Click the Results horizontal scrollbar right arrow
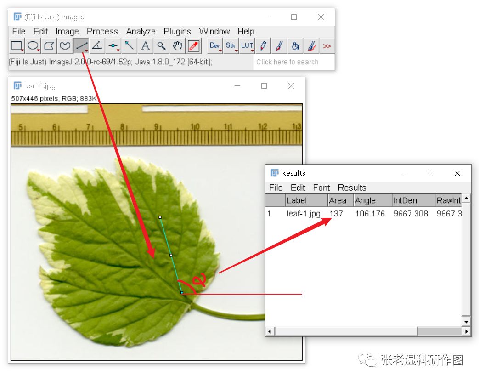 [466, 331]
